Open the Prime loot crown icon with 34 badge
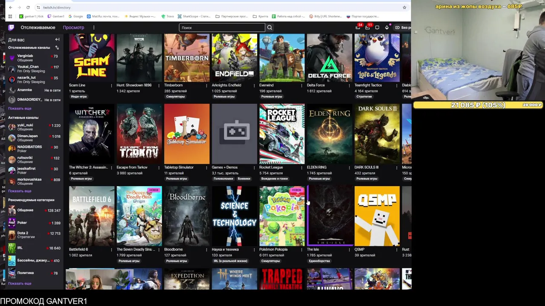Screen dimensions: 545x306 click(x=358, y=28)
